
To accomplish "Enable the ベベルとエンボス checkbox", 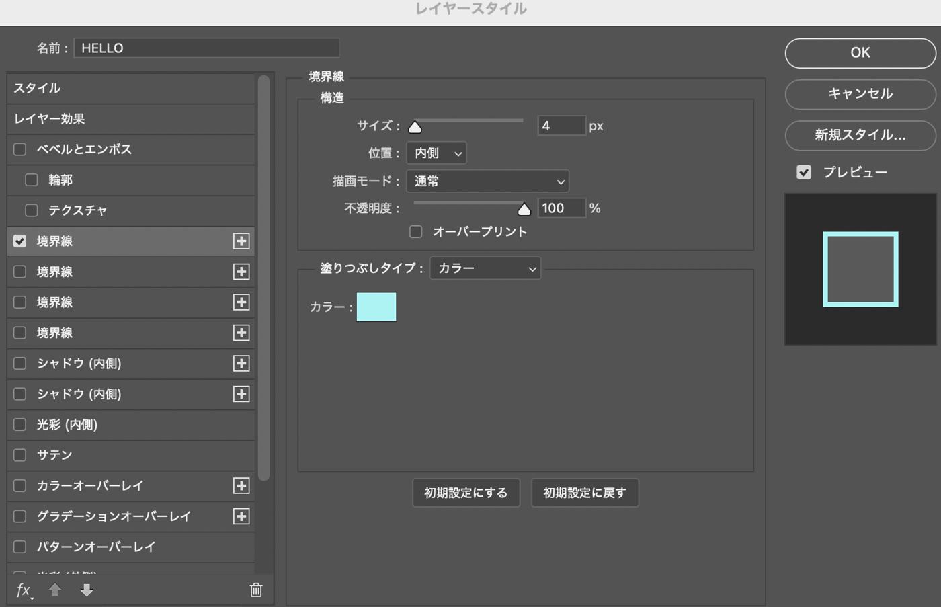I will coord(20,149).
